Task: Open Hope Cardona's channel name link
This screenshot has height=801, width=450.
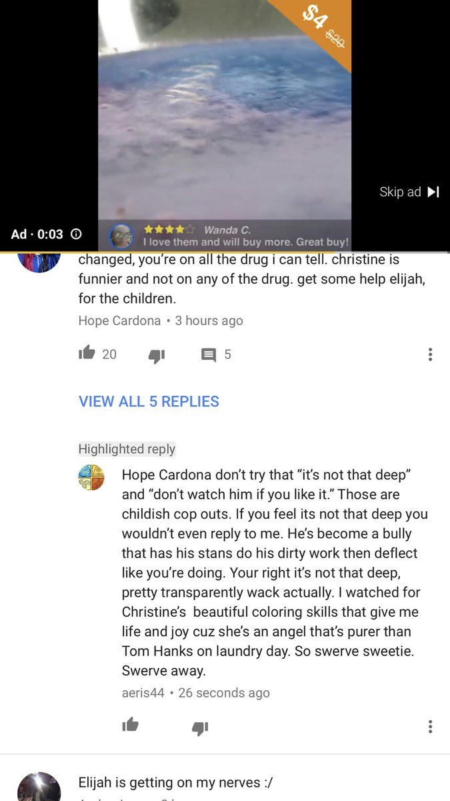Action: click(119, 320)
